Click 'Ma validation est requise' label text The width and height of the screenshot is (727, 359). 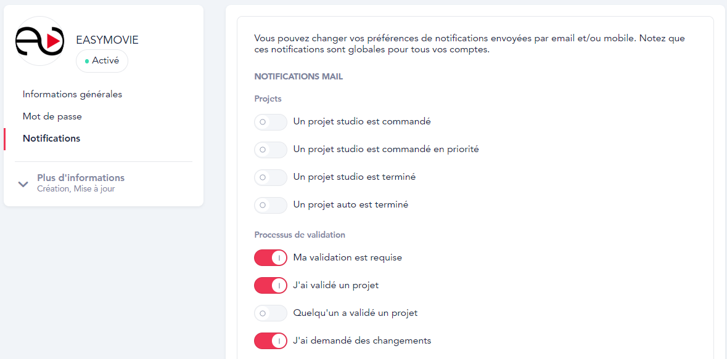coord(348,257)
